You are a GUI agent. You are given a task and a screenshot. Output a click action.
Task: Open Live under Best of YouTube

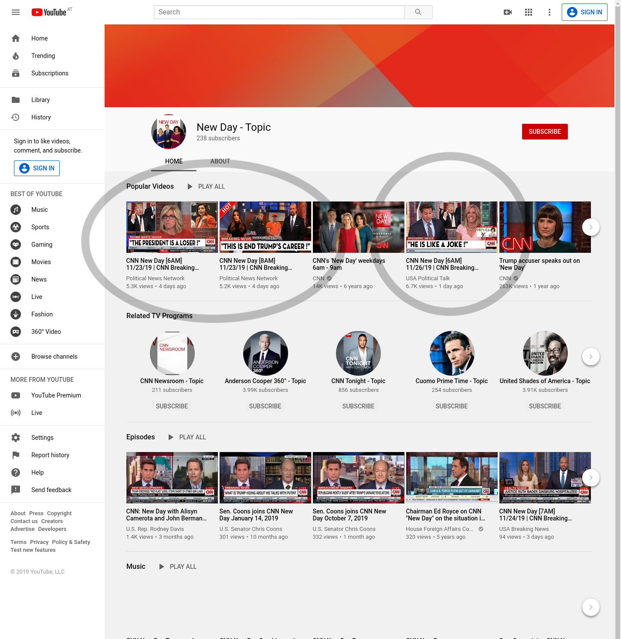click(52, 297)
